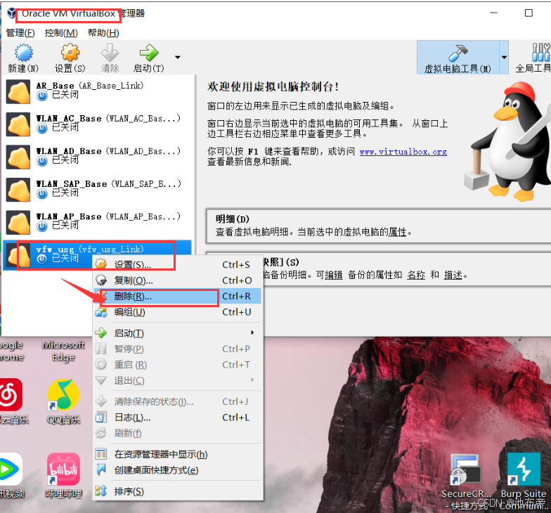Open the QQ音乐 desktop shortcut icon
This screenshot has height=513, width=551.
coord(63,395)
